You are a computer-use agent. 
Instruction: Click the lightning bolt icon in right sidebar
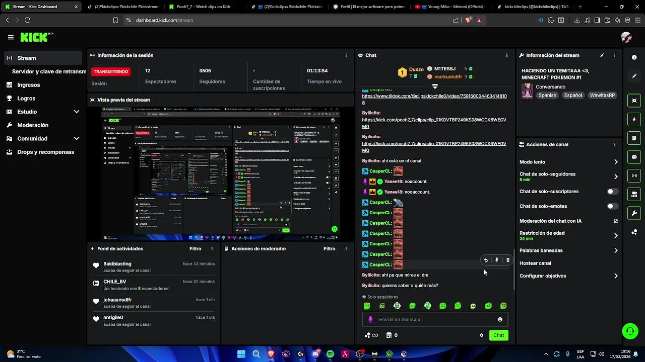click(634, 120)
